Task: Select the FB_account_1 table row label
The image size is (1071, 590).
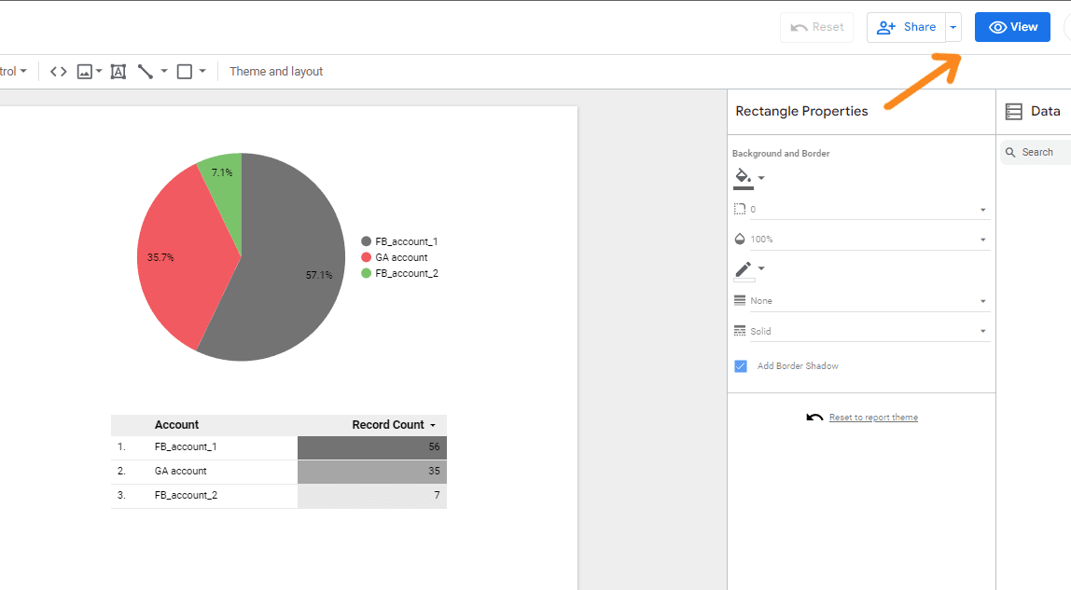Action: click(186, 446)
